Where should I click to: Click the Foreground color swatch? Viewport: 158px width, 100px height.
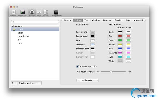(x=93, y=32)
